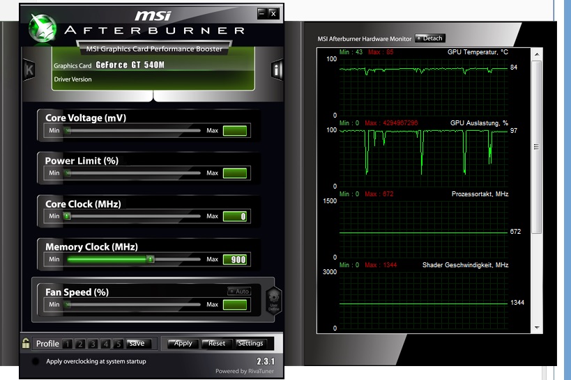Close the Afterburner window
The width and height of the screenshot is (571, 380).
[273, 14]
